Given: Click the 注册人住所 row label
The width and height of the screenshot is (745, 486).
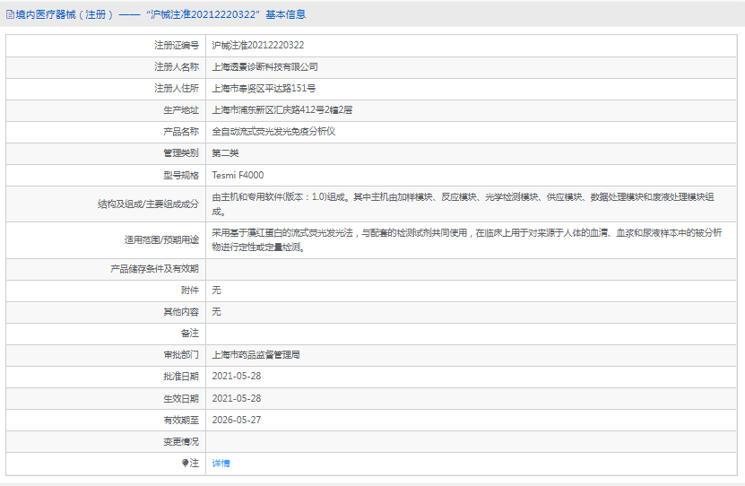Looking at the screenshot, I should pos(177,89).
